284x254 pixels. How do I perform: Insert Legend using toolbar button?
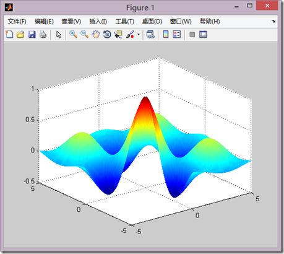pos(177,34)
